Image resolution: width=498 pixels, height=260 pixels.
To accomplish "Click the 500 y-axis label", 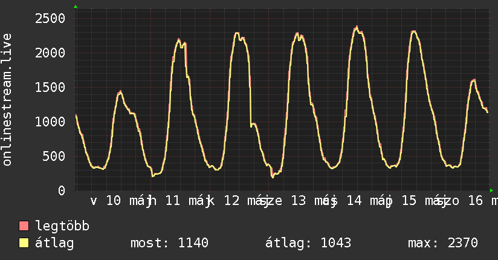I will coord(54,156).
